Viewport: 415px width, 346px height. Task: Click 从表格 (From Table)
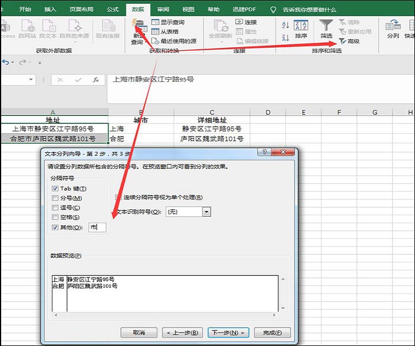pyautogui.click(x=165, y=32)
